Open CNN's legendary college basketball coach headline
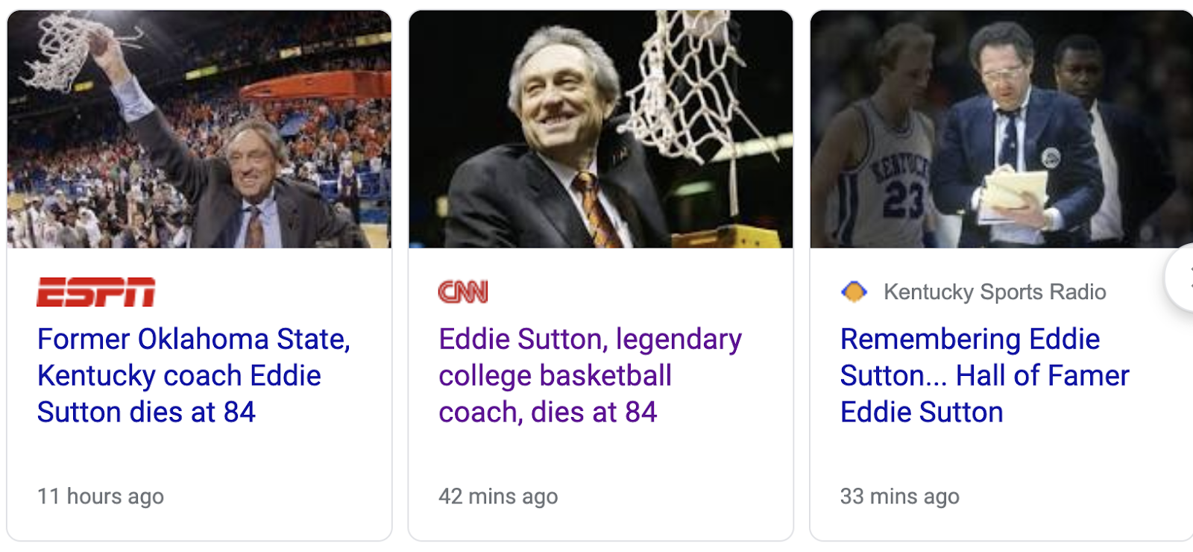Image resolution: width=1193 pixels, height=552 pixels. click(x=589, y=375)
